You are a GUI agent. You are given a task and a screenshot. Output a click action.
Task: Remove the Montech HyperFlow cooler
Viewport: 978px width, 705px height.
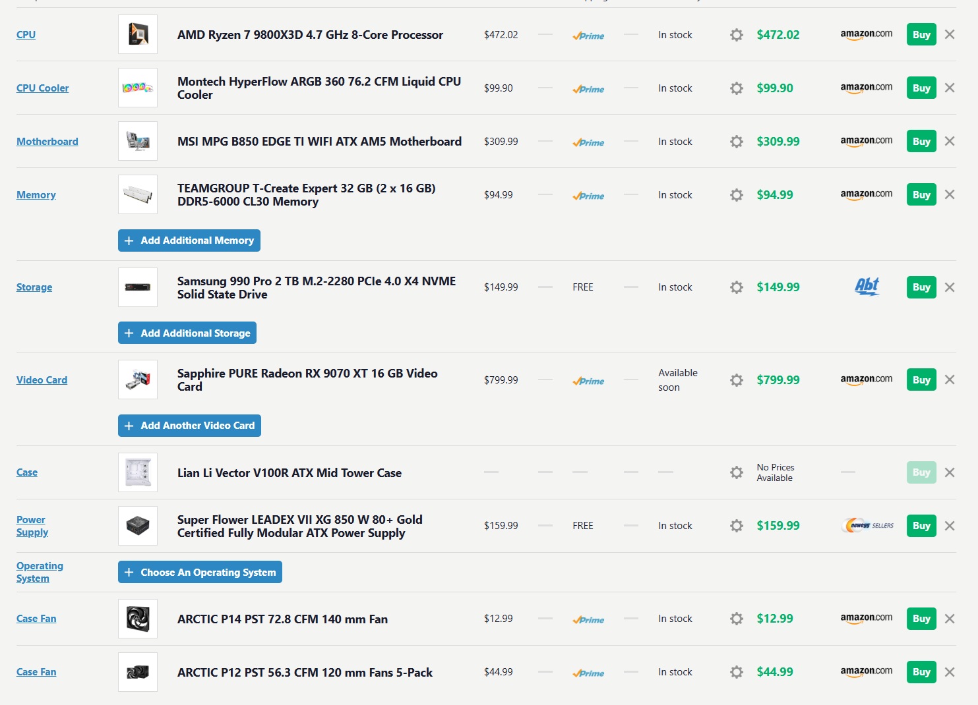coord(950,88)
